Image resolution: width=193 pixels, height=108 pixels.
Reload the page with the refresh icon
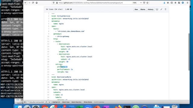click(x=33, y=3)
